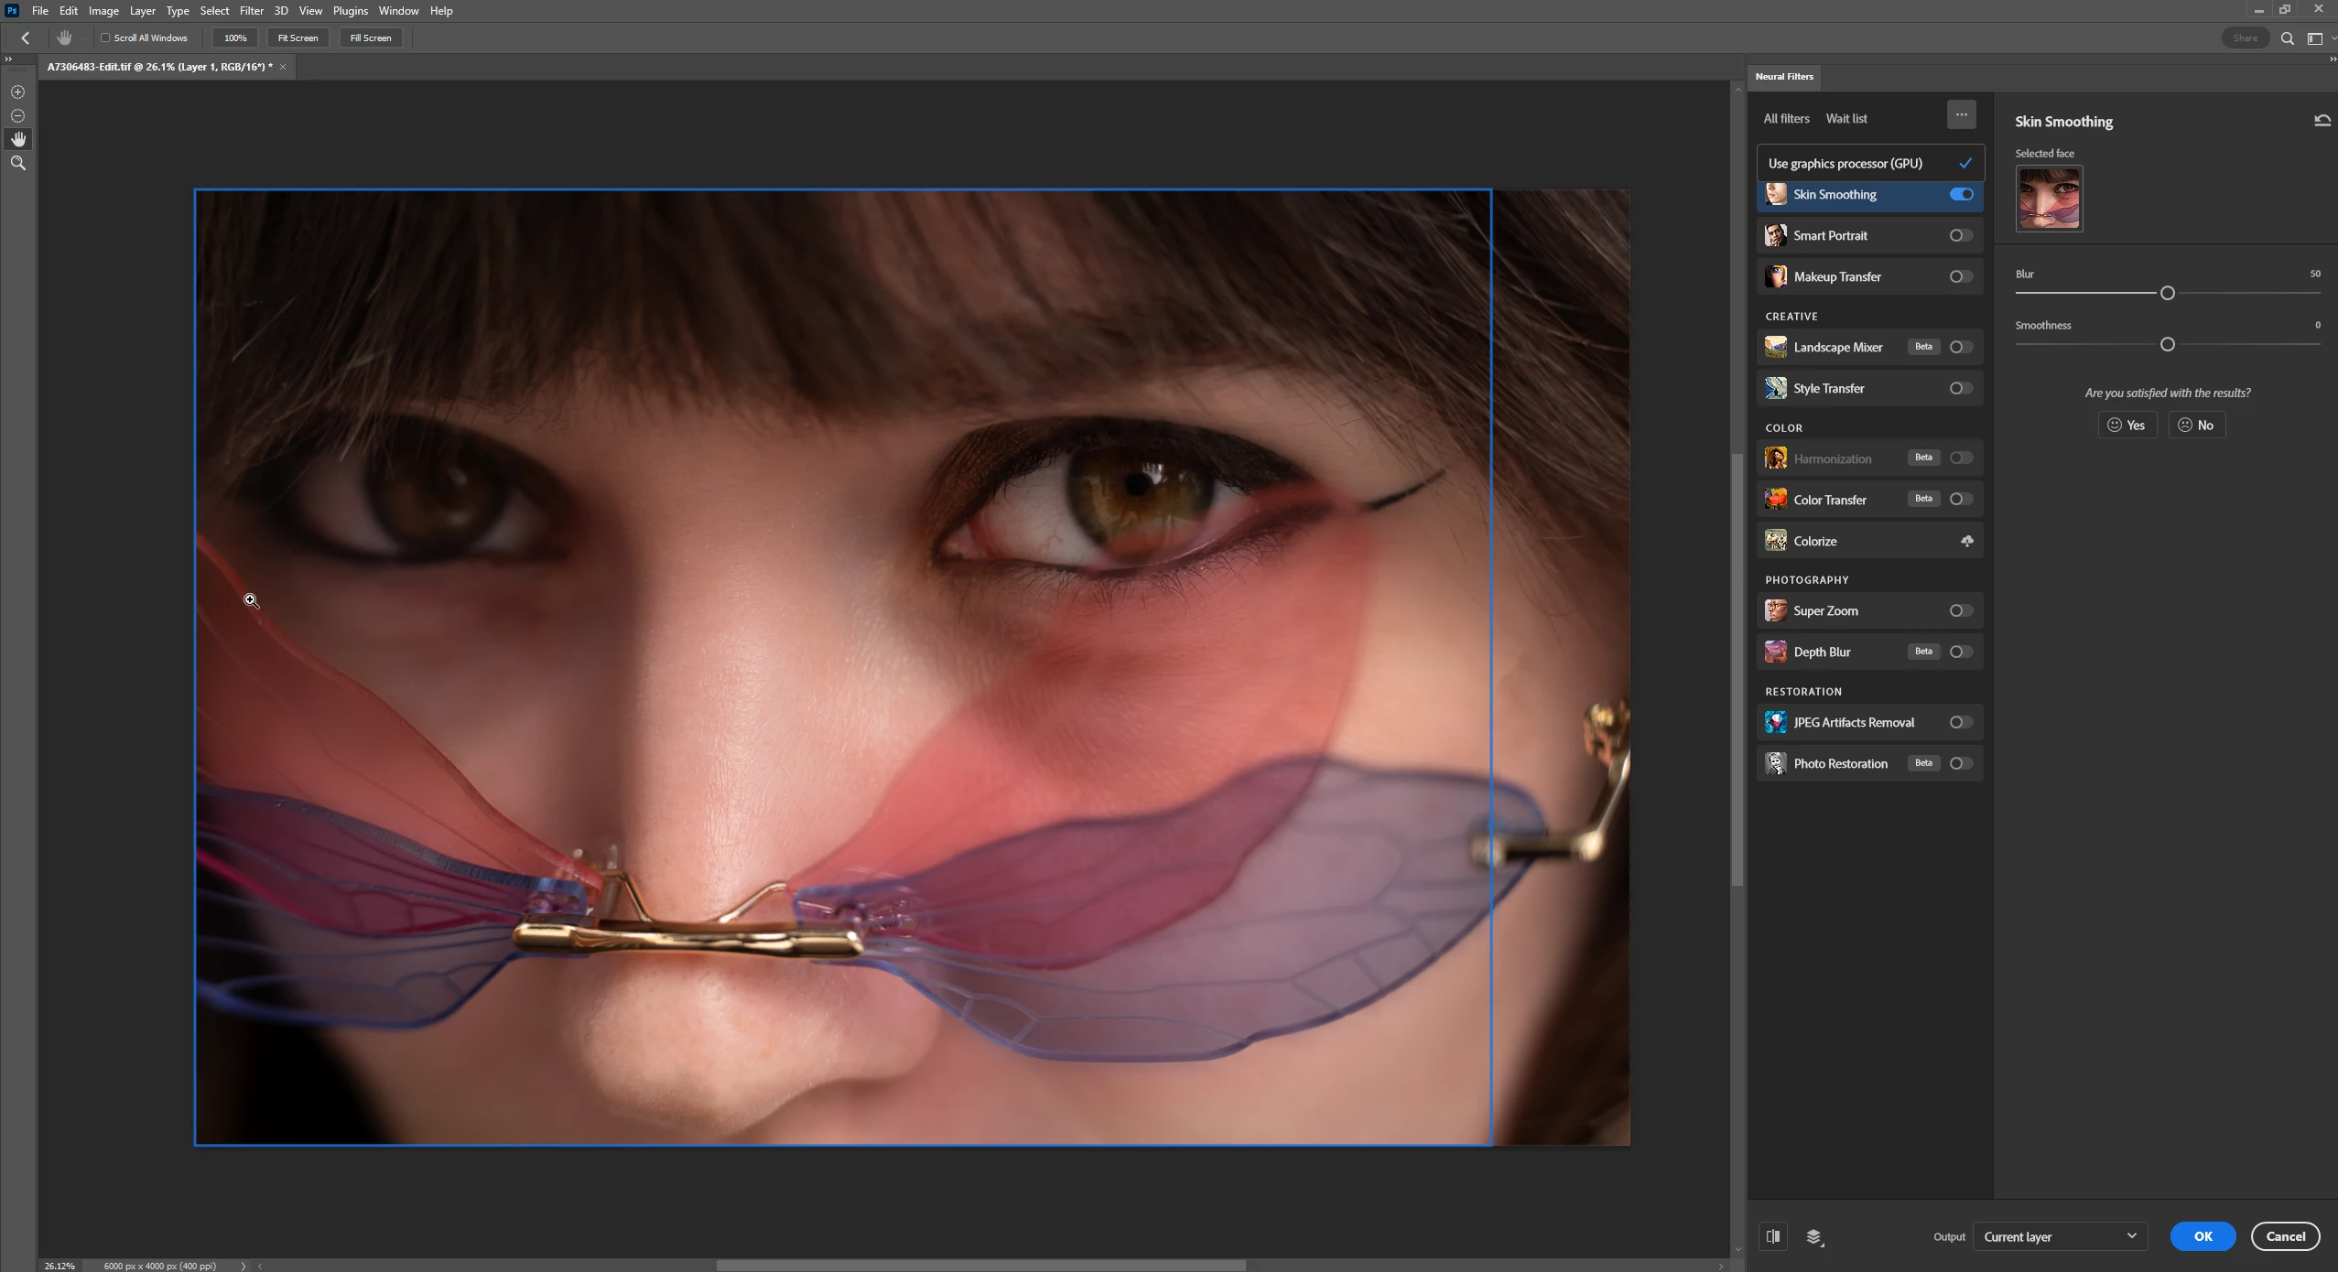Download the Colorize filter cloud icon
Image resolution: width=2338 pixels, height=1272 pixels.
coord(1966,542)
